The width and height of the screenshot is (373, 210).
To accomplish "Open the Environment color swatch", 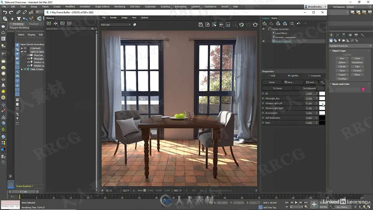I will (322, 113).
